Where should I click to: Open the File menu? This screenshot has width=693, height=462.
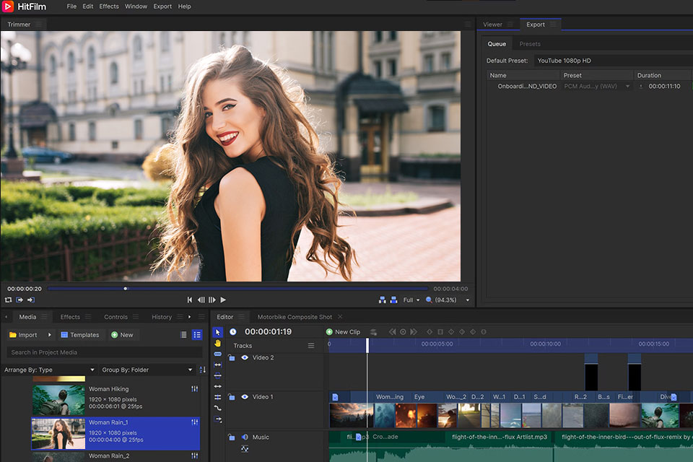tap(71, 6)
